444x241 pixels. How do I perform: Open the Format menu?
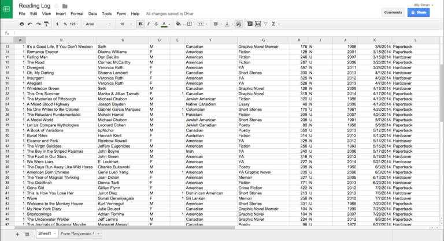point(77,13)
